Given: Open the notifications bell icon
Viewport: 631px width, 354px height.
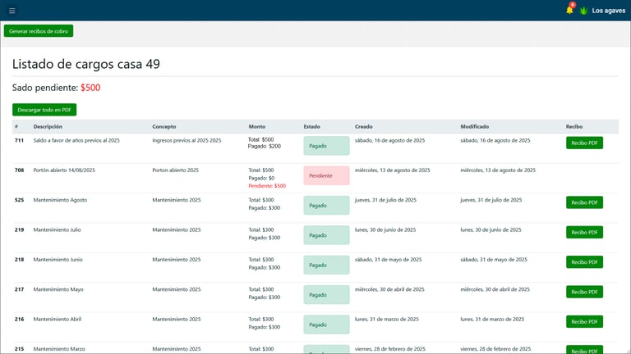Looking at the screenshot, I should (569, 10).
